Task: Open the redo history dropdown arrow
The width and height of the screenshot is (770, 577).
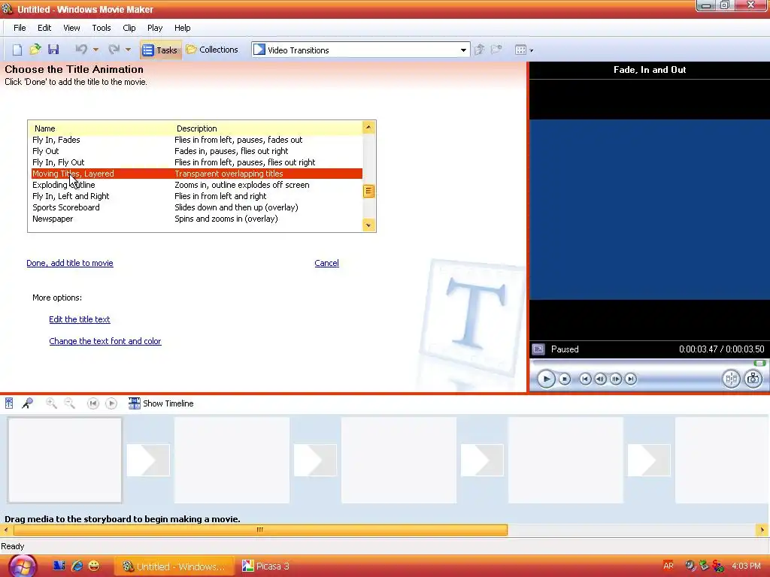Action: pos(128,50)
